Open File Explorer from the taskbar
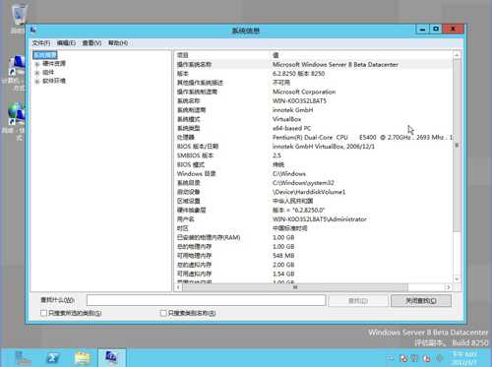Viewport: 492px width, 367px height. coord(82,358)
